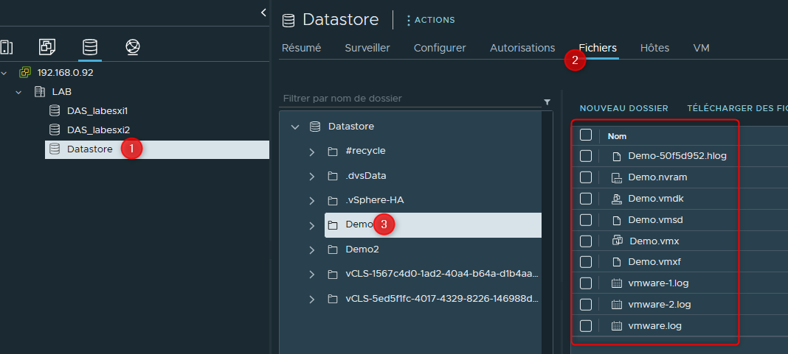Click the filter funnel icon
Screen dimensions: 788x354
tap(547, 102)
